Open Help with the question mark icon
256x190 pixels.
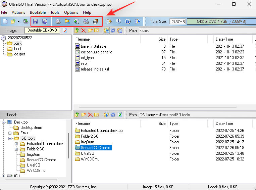tap(128, 21)
